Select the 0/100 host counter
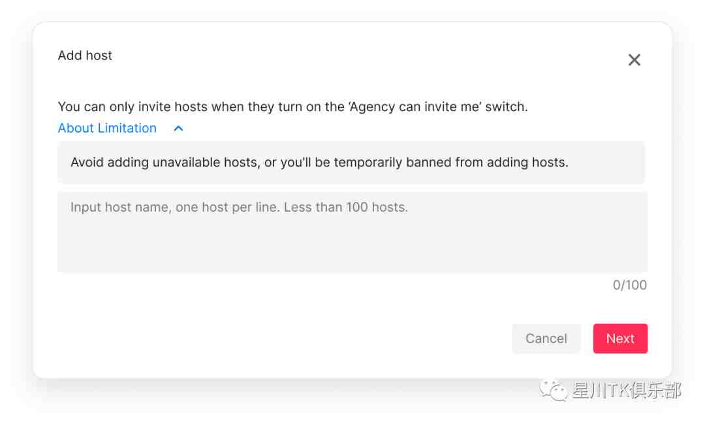Screen dimensions: 705x422 click(x=629, y=285)
